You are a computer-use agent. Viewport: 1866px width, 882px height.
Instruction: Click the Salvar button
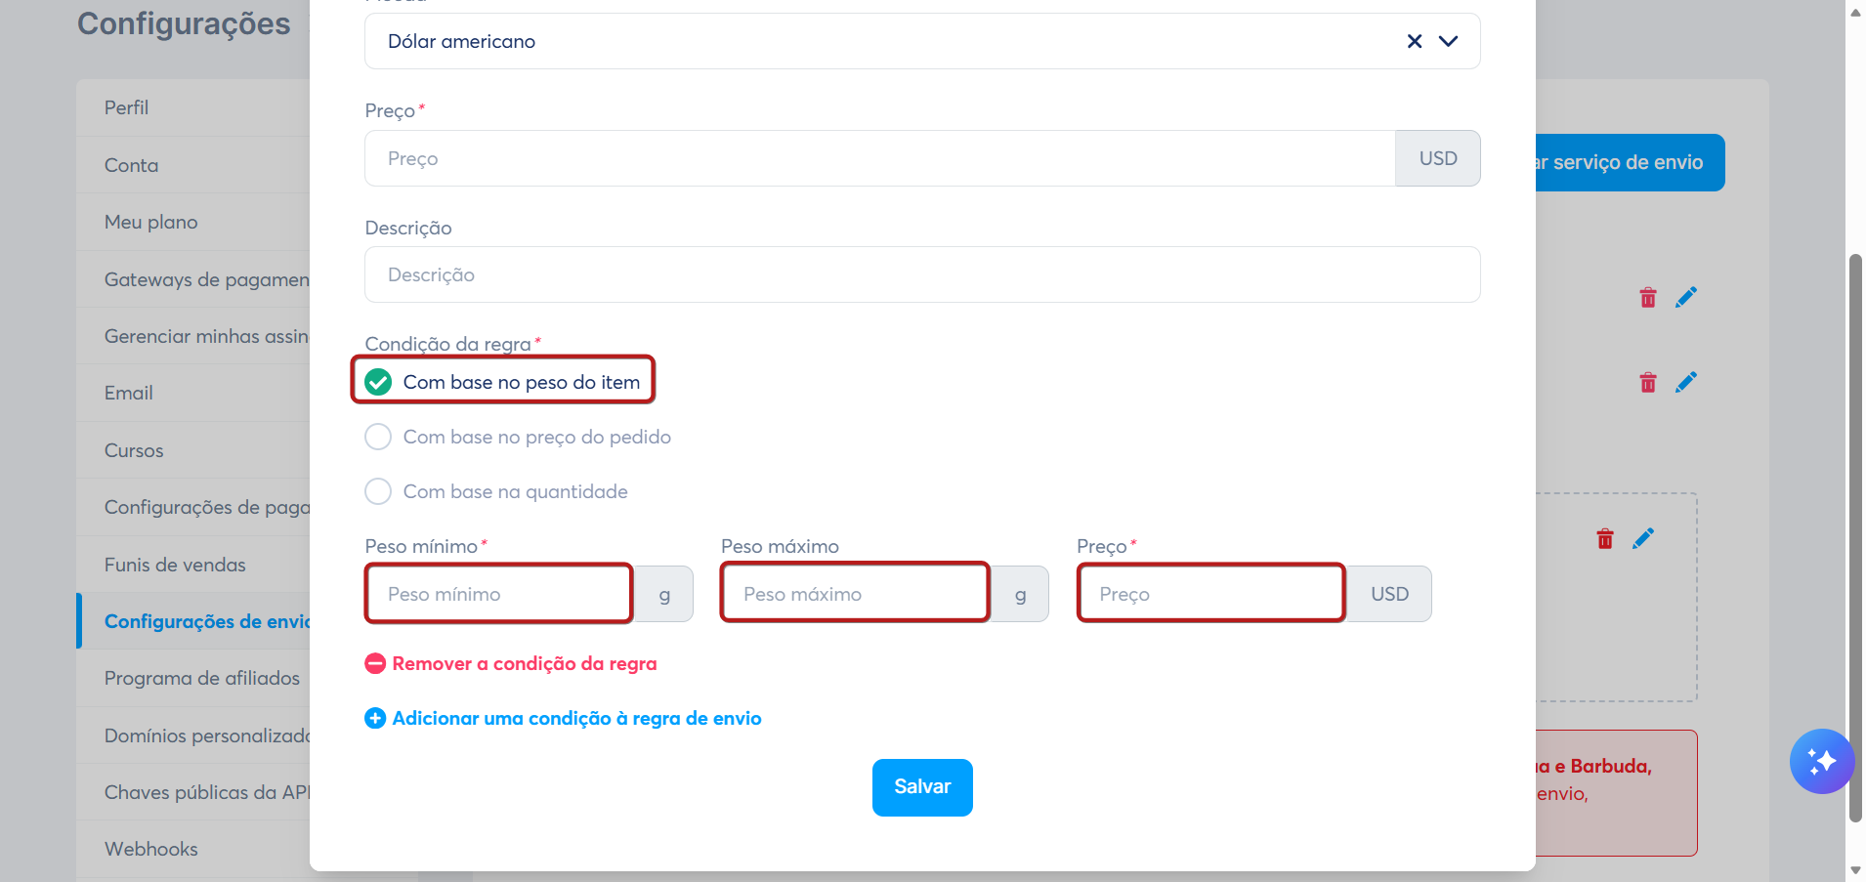pyautogui.click(x=922, y=787)
